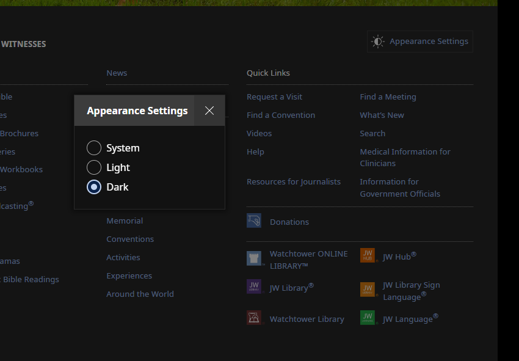Visit Medical Information for Clinicians page
This screenshot has width=519, height=361.
pos(405,158)
